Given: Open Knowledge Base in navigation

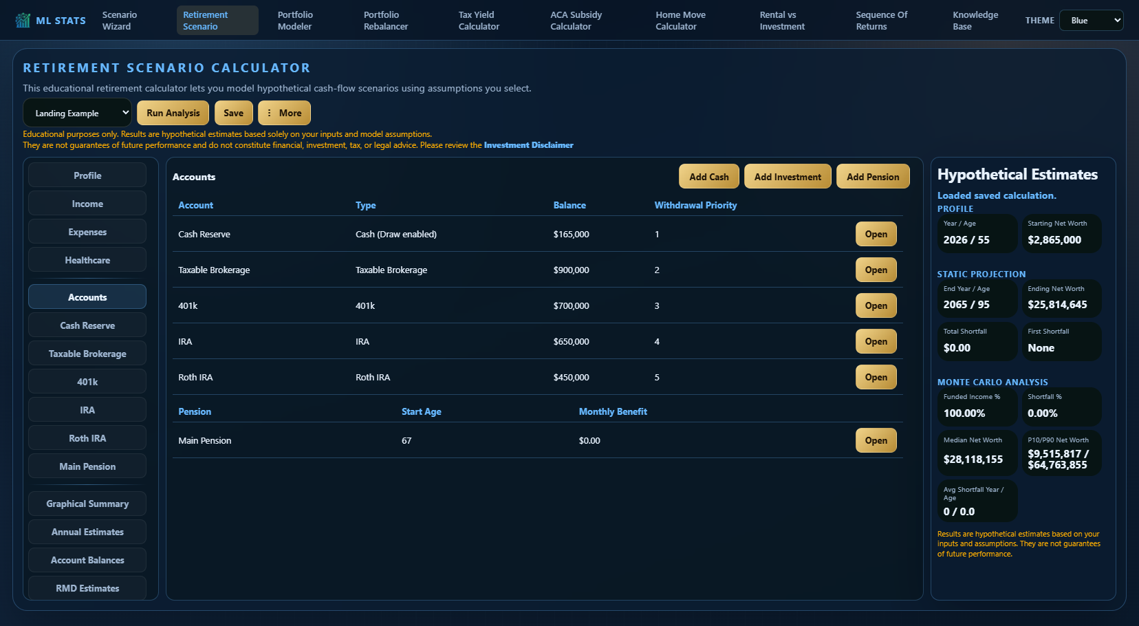Looking at the screenshot, I should [975, 21].
